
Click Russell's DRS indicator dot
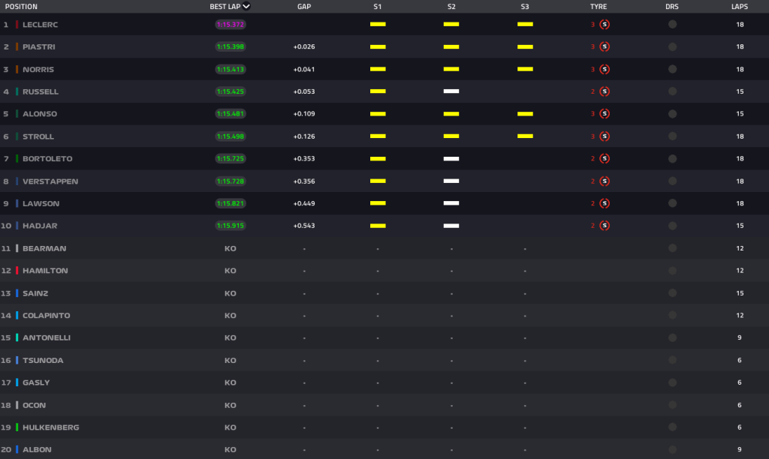tap(672, 91)
